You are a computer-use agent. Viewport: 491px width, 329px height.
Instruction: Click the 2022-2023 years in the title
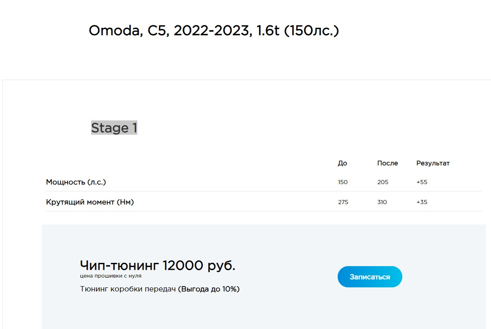click(x=212, y=31)
